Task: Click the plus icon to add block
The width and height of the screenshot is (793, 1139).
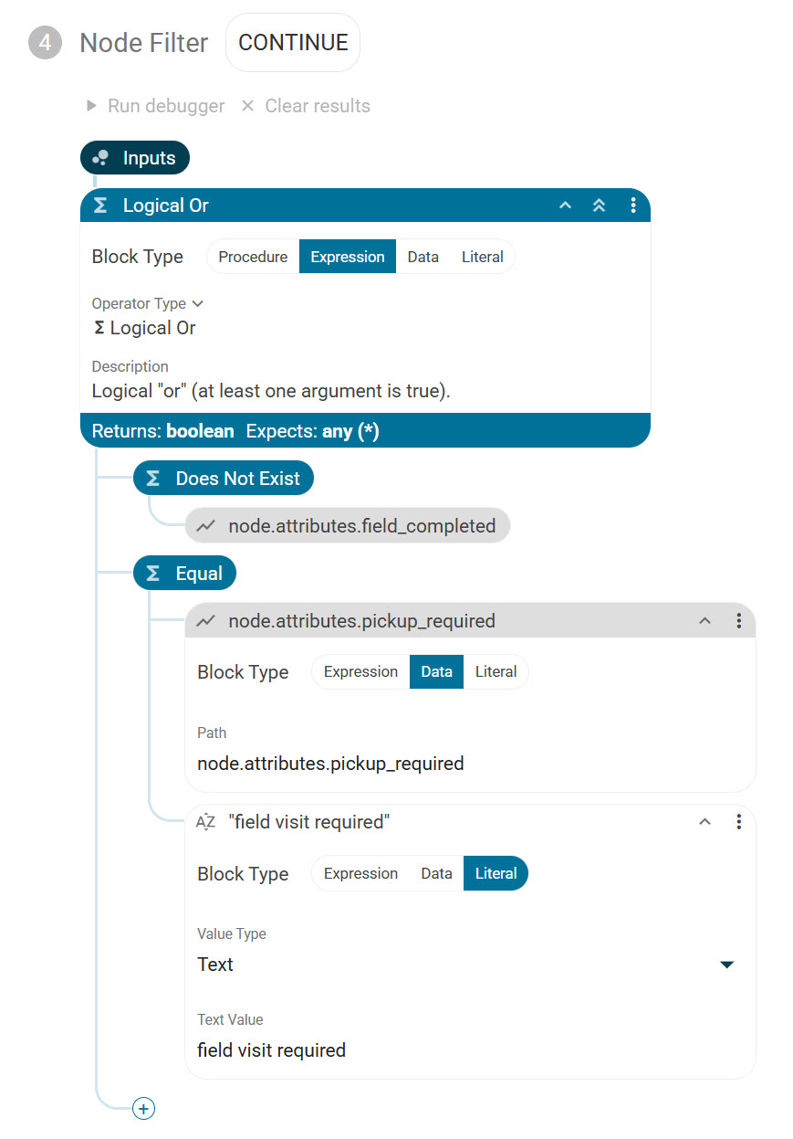Action: point(143,1108)
